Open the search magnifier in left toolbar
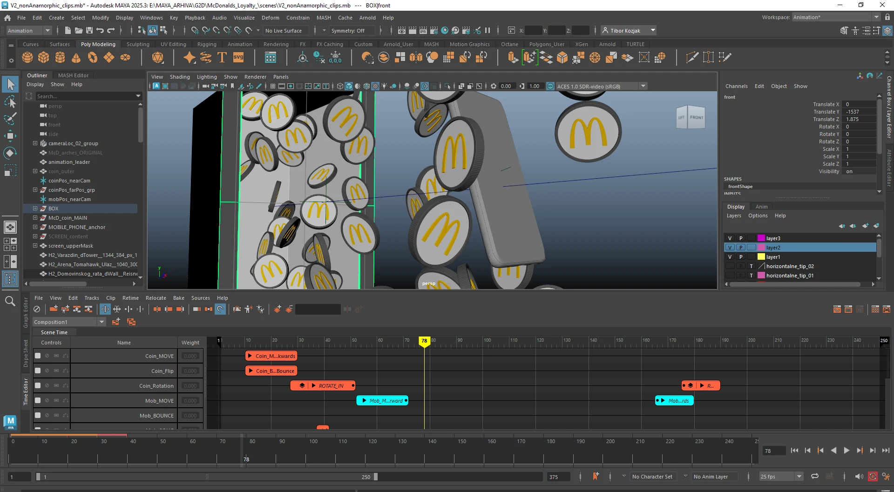Viewport: 894px width, 492px height. click(10, 301)
